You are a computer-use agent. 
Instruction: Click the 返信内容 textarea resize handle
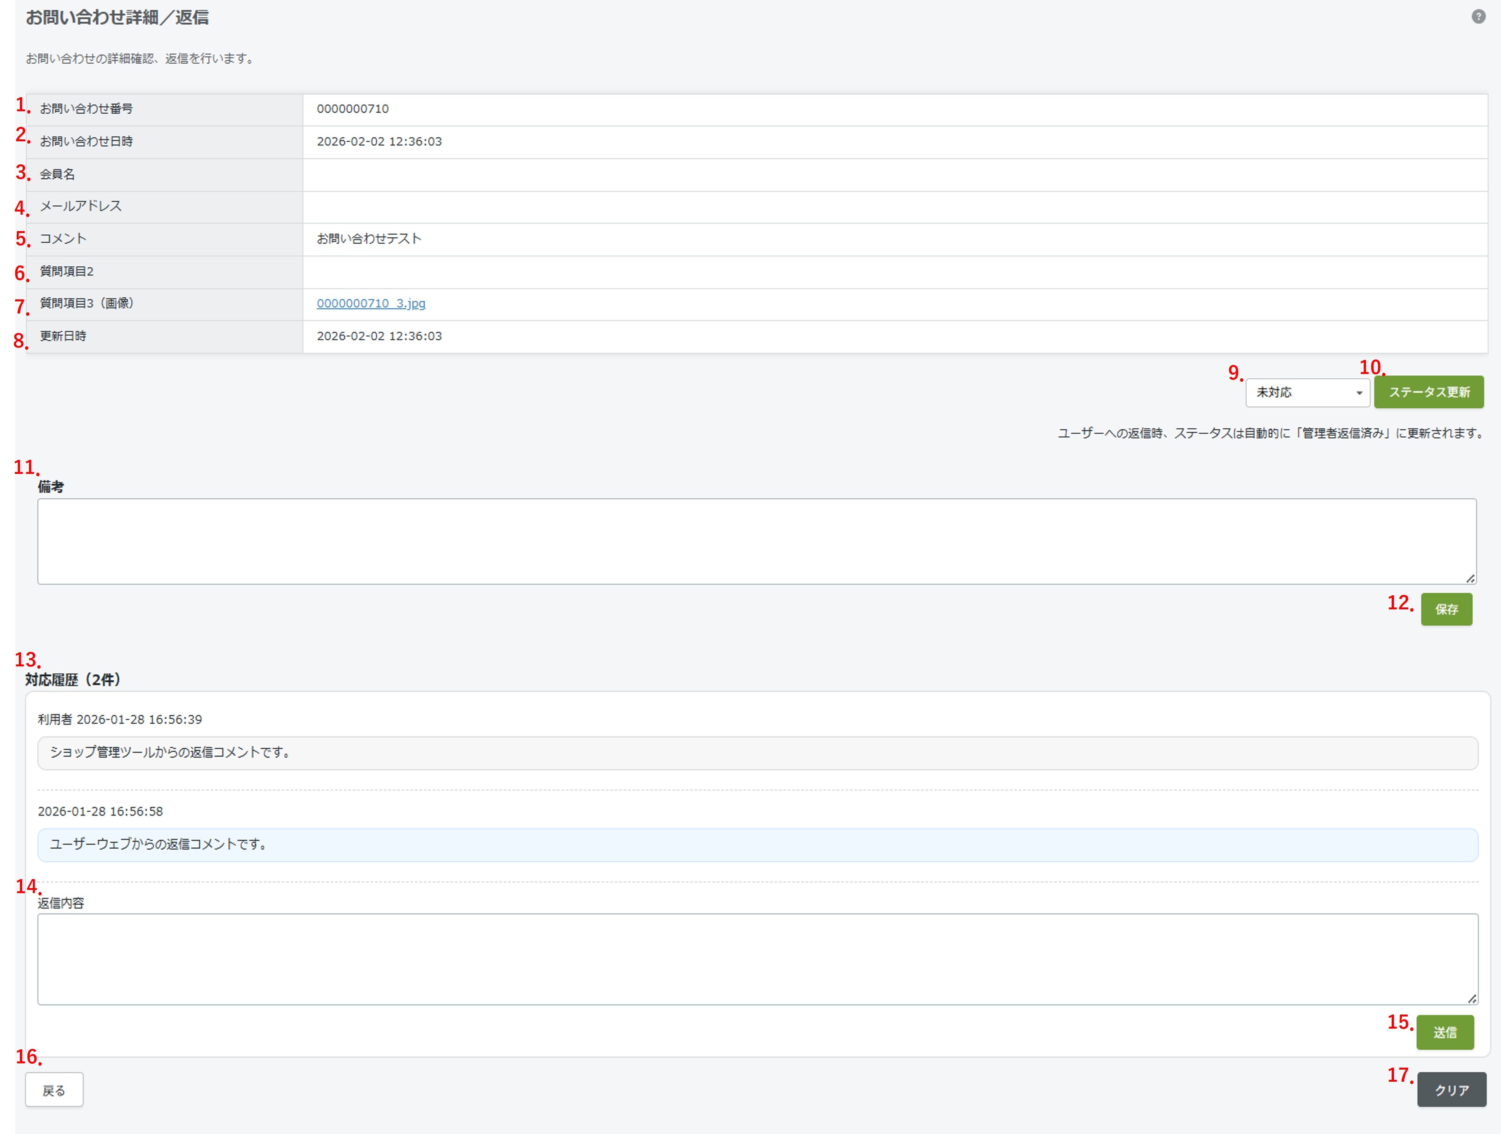point(1472,999)
